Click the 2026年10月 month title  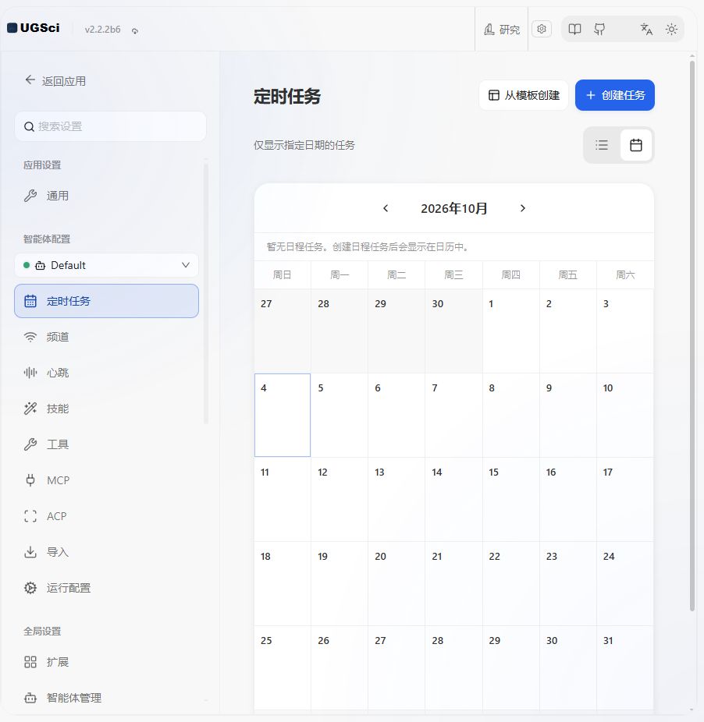(454, 209)
